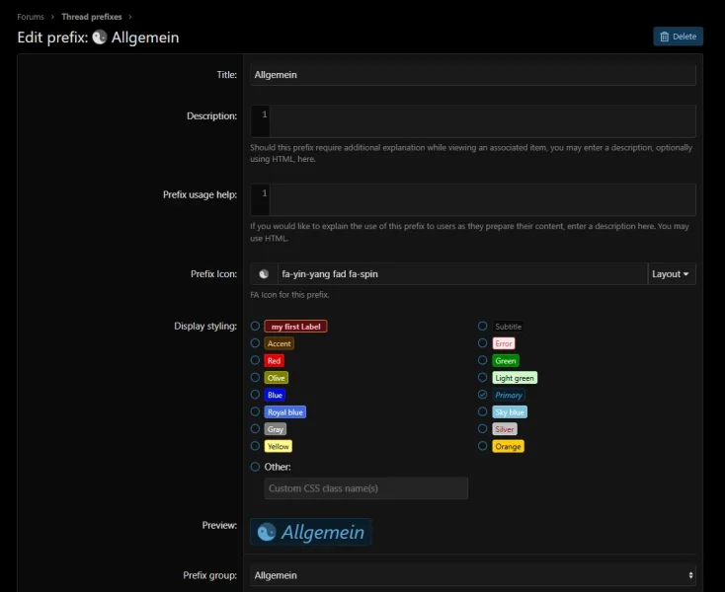725x592 pixels.
Task: Click the yin-yang icon beside Prefix Icon field
Action: [x=264, y=274]
